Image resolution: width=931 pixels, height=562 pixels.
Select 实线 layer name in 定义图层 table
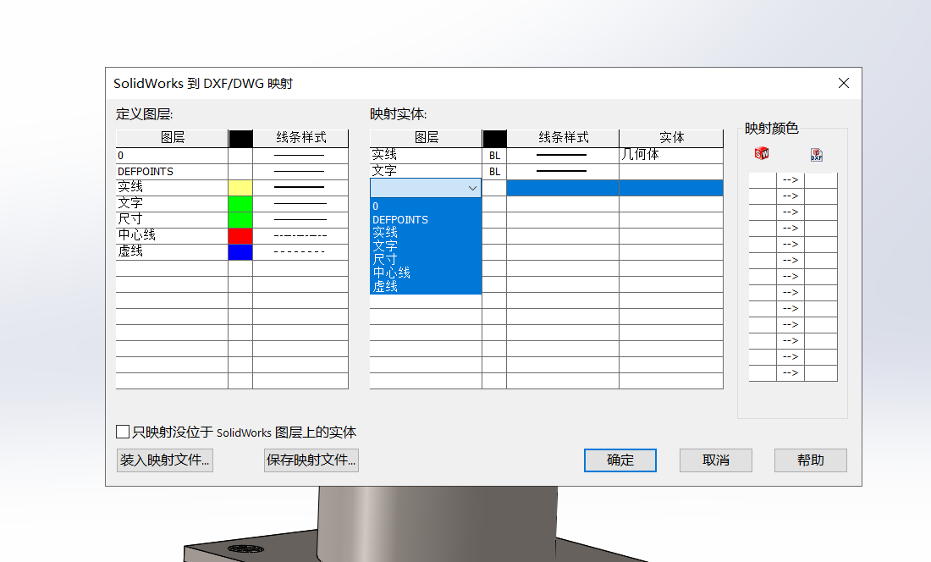click(172, 188)
